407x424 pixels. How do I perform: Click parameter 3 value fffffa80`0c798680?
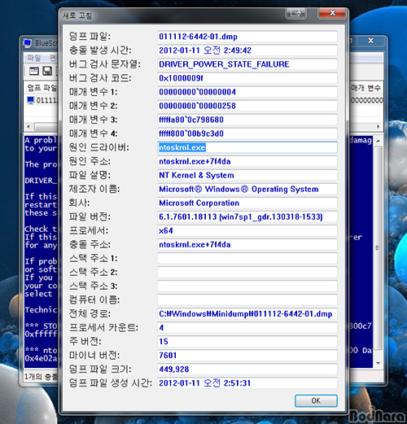(247, 120)
